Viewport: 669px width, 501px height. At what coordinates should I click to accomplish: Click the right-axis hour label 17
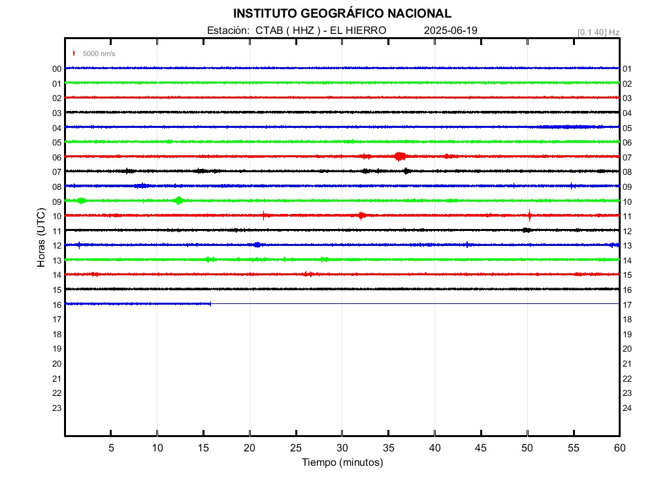point(627,305)
